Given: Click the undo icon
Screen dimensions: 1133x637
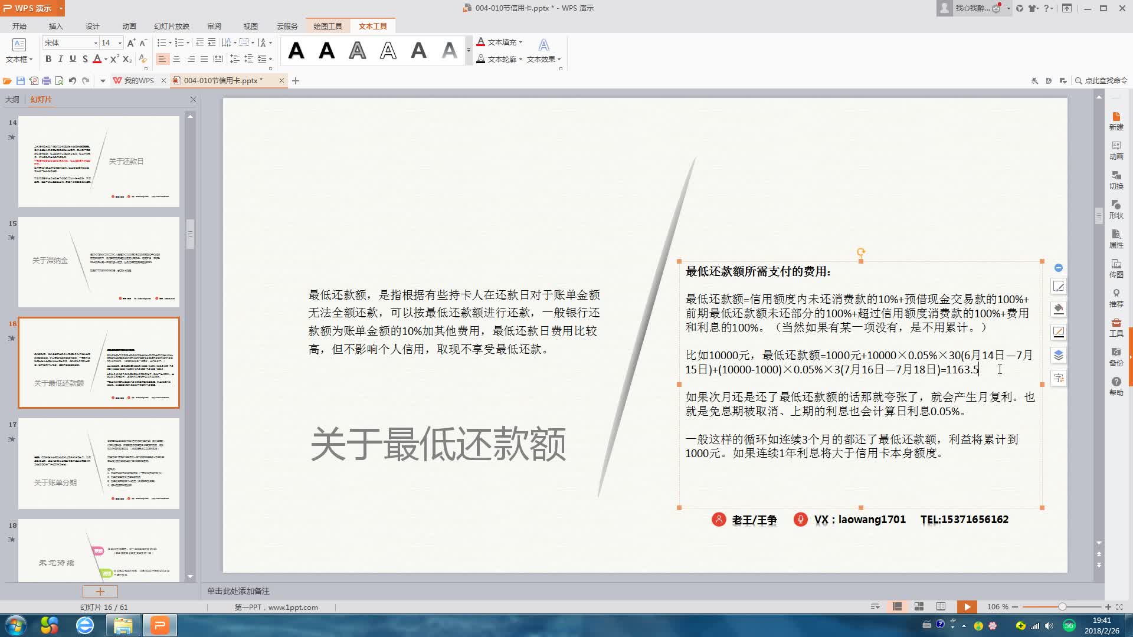Looking at the screenshot, I should (x=73, y=81).
